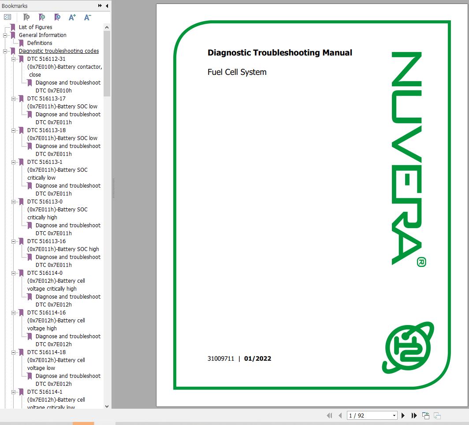Click the set bookmark destination icon
Viewport: 469px width, 425px height.
(x=57, y=17)
